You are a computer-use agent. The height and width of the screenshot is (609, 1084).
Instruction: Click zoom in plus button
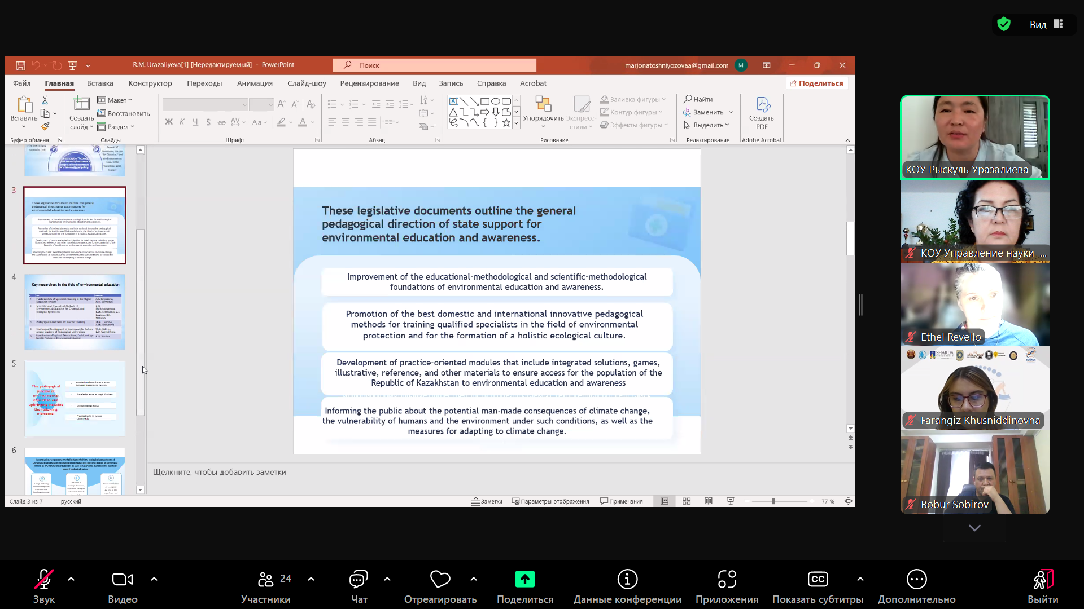point(812,501)
